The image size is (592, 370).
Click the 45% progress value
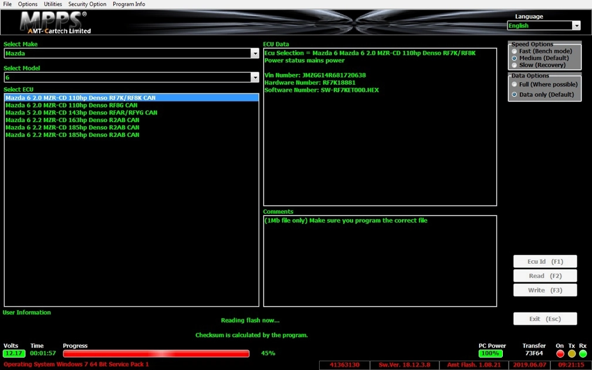(268, 354)
